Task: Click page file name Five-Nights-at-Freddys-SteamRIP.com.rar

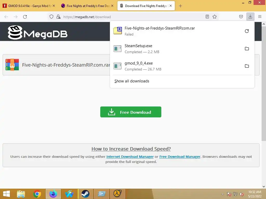Action: [x=66, y=65]
